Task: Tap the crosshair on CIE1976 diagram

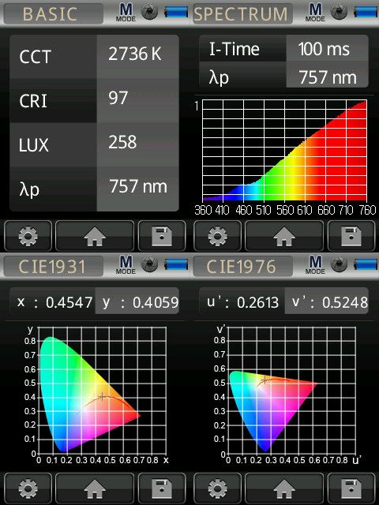Action: tap(265, 380)
